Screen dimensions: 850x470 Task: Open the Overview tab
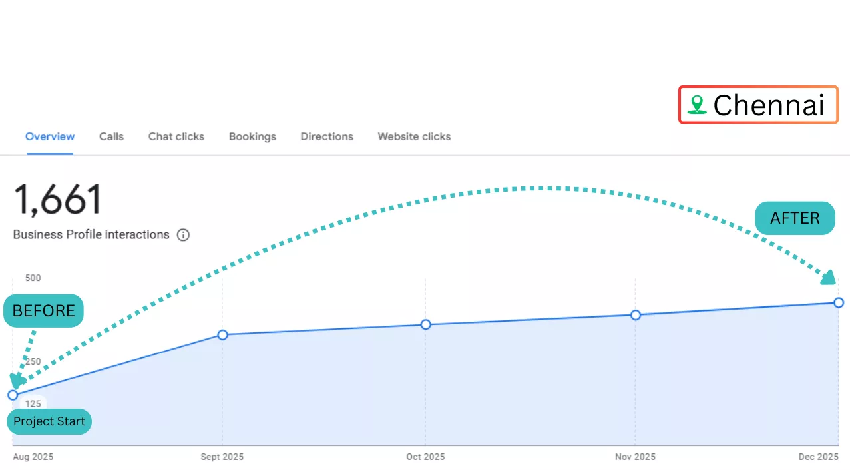(x=50, y=136)
